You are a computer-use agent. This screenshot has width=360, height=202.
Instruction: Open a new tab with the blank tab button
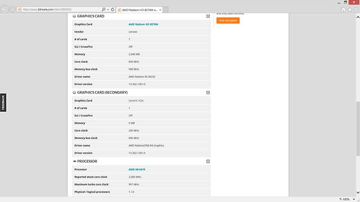click(x=165, y=10)
